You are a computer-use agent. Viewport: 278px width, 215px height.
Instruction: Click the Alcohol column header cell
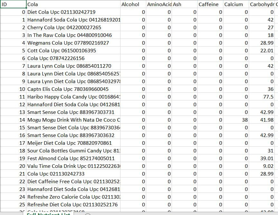[133, 4]
